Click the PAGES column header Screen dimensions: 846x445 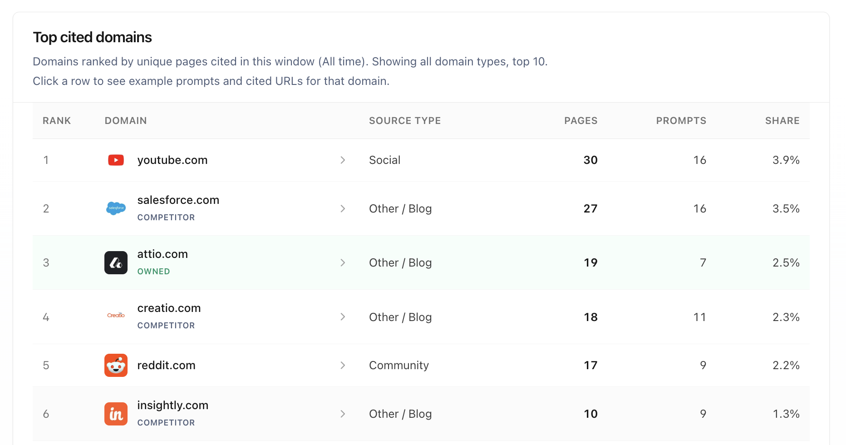(580, 121)
